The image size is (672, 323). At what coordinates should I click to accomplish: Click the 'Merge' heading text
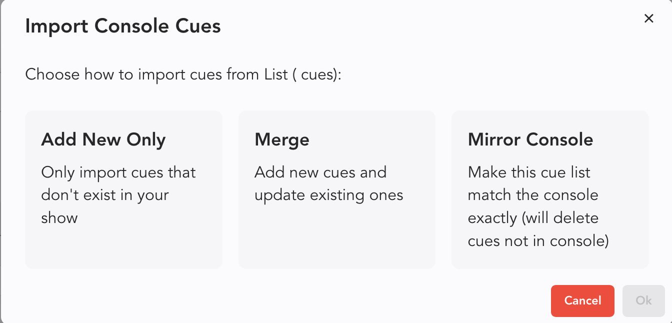[282, 139]
